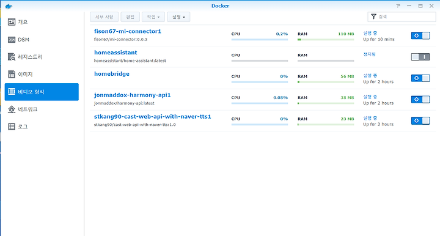This screenshot has width=440, height=236.
Task: Expand the 작업 action dropdown
Action: click(153, 17)
